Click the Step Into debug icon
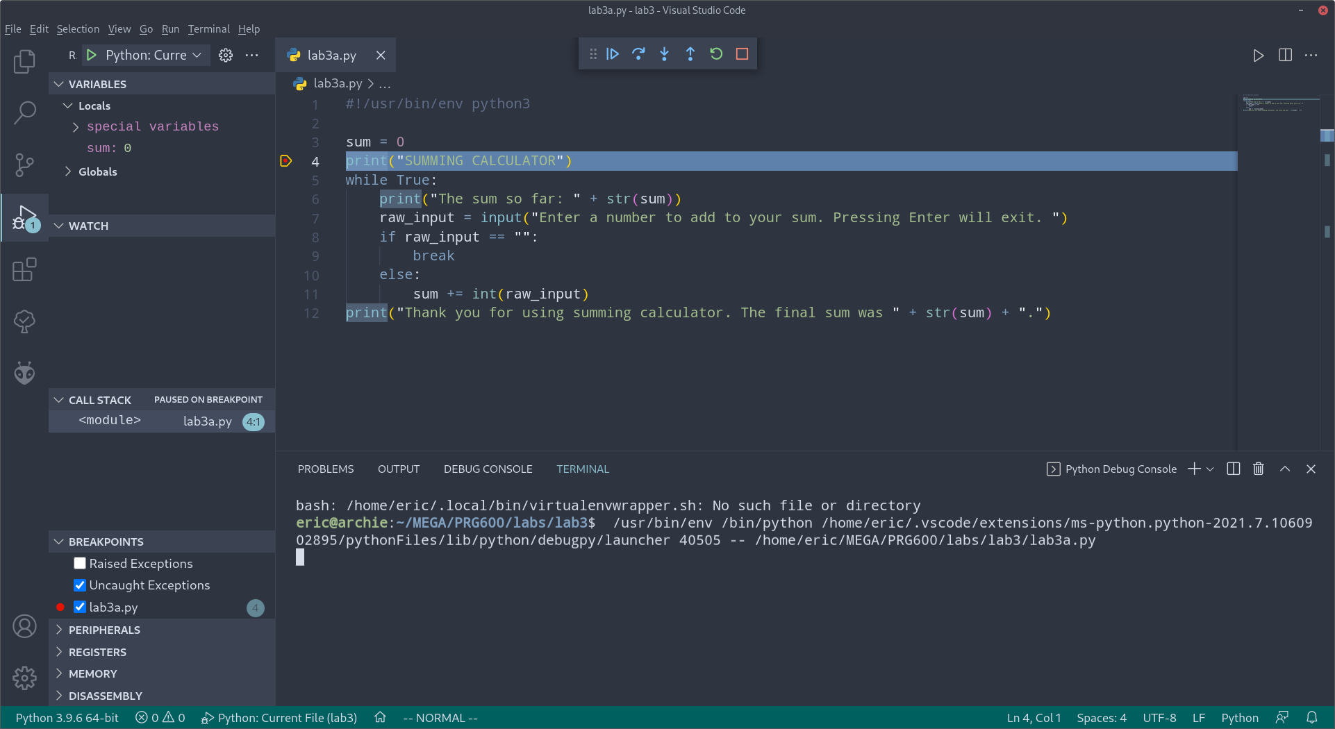The image size is (1335, 729). [664, 53]
